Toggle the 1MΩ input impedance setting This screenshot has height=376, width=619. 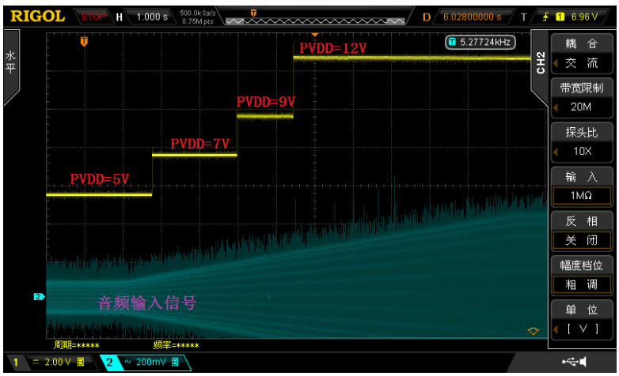(582, 195)
